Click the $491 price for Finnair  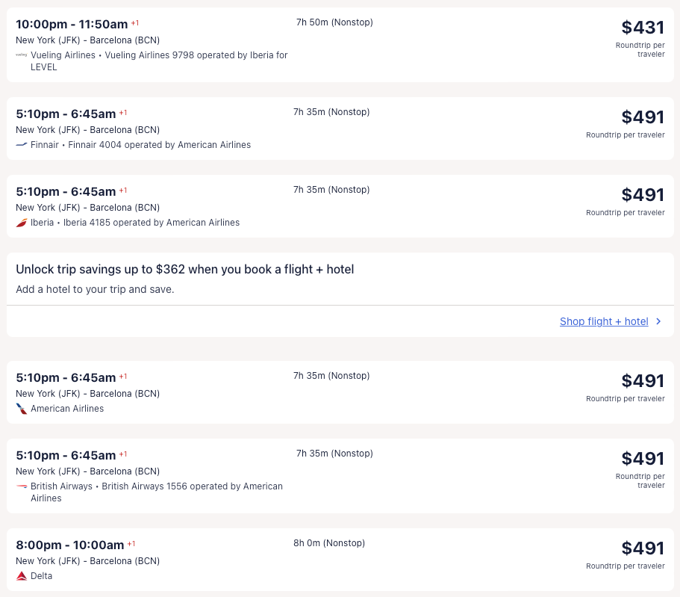coord(642,117)
